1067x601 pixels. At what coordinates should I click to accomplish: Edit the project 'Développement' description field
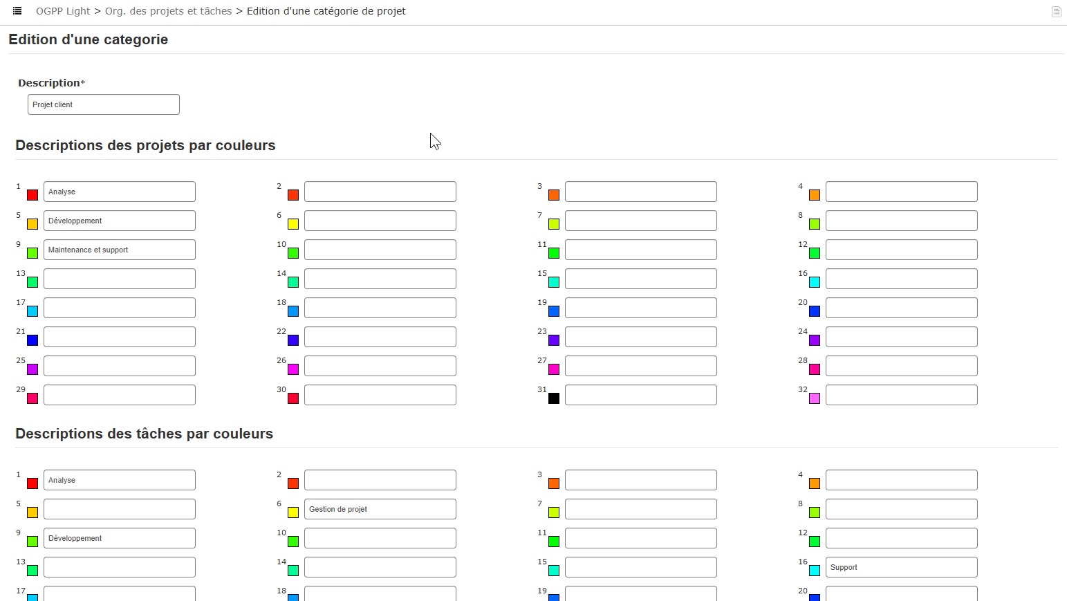click(120, 221)
